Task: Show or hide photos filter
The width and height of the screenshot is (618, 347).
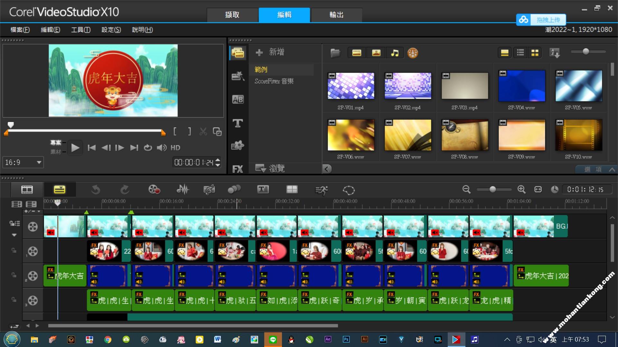Action: [376, 53]
